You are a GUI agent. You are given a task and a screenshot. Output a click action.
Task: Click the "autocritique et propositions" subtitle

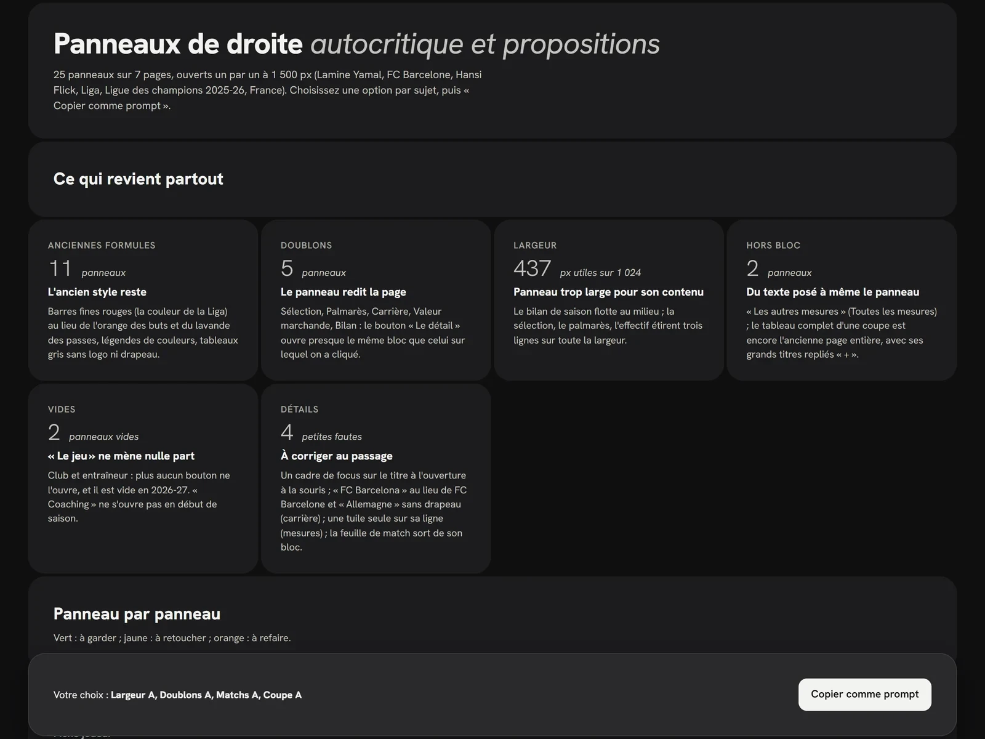485,44
